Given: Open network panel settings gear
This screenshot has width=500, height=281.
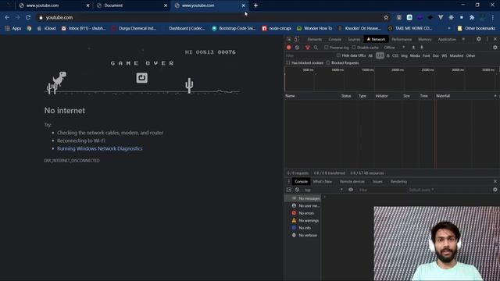Looking at the screenshot, I should pos(495,48).
